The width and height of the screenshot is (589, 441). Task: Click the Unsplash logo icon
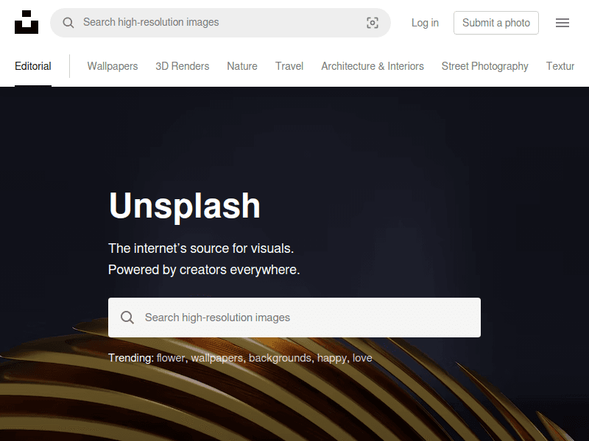pyautogui.click(x=27, y=23)
